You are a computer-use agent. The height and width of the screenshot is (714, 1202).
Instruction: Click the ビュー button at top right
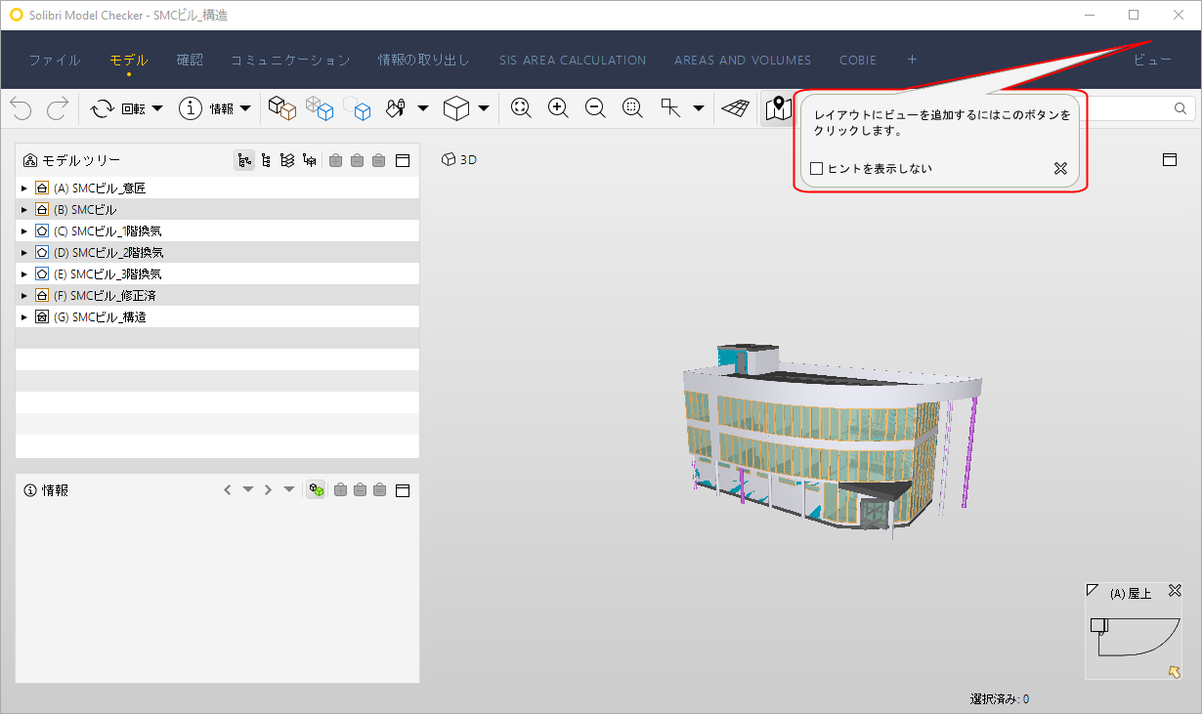(x=1152, y=61)
